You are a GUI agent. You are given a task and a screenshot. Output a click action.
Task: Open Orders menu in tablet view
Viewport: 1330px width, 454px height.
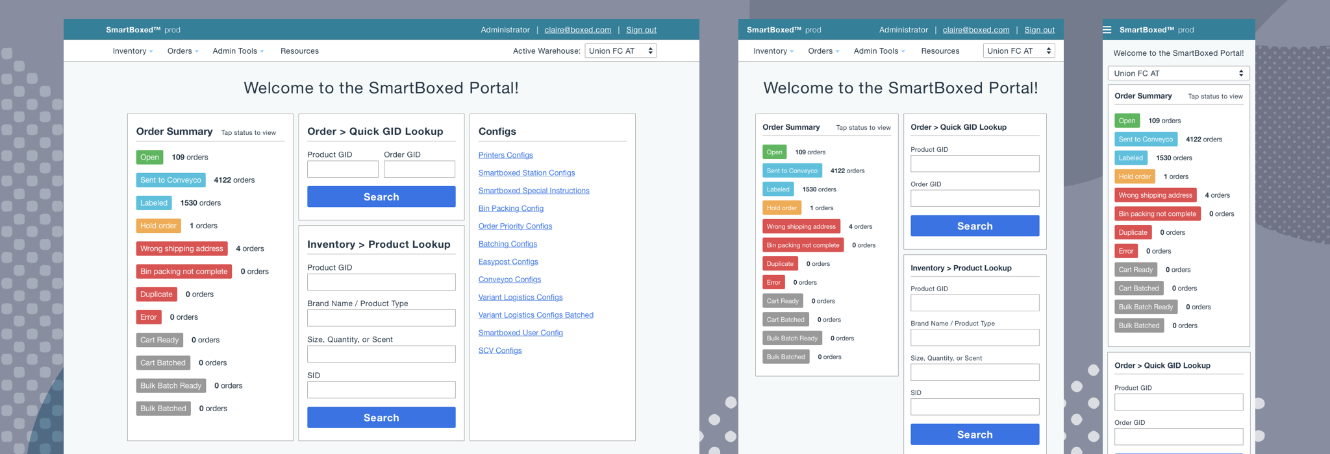click(823, 51)
